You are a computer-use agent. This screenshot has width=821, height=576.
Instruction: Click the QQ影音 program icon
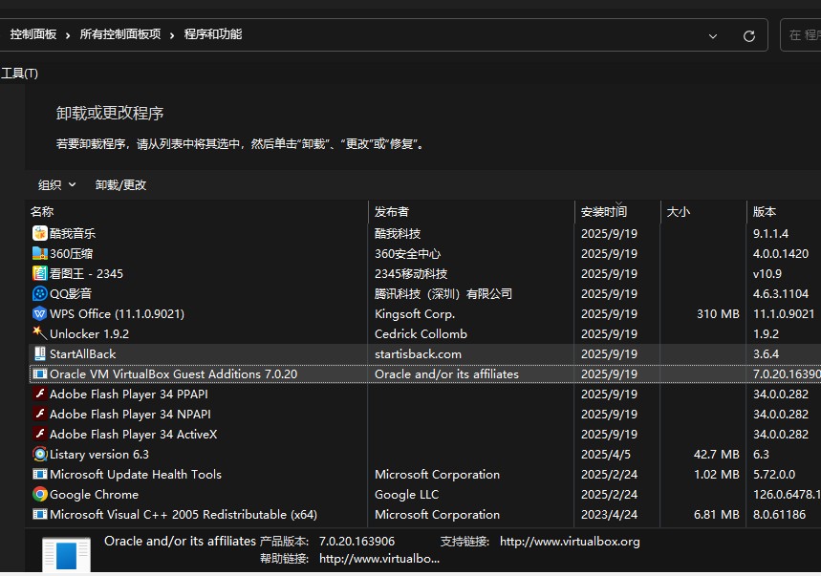pos(40,293)
